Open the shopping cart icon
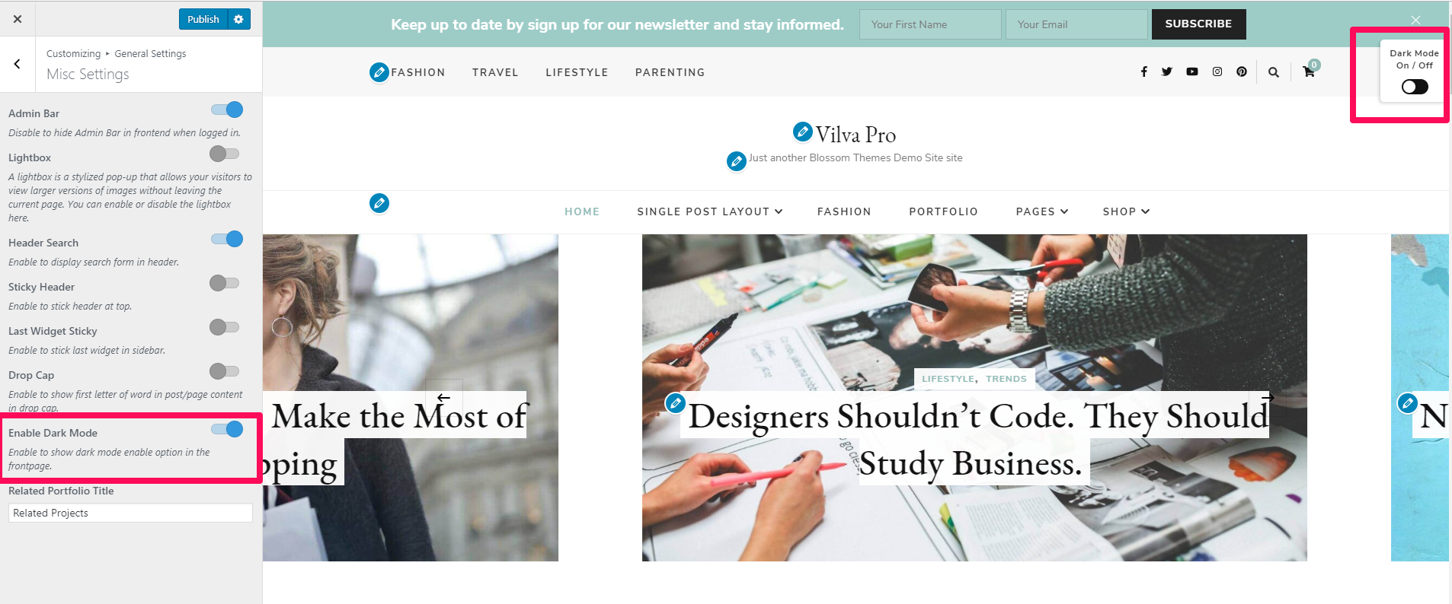Image resolution: width=1452 pixels, height=604 pixels. click(1309, 72)
